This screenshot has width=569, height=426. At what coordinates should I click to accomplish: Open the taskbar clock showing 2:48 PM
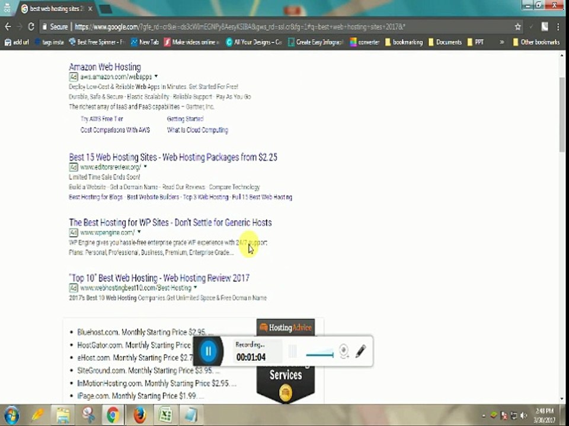click(x=545, y=415)
